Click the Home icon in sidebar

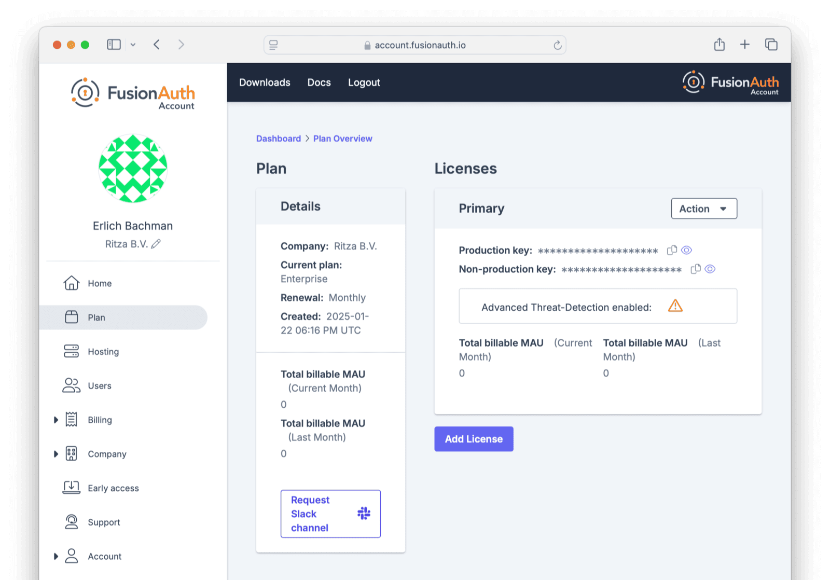(x=72, y=283)
